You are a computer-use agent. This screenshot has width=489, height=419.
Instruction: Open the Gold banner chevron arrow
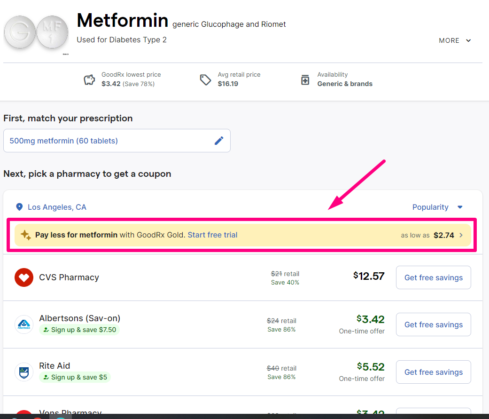(x=461, y=235)
